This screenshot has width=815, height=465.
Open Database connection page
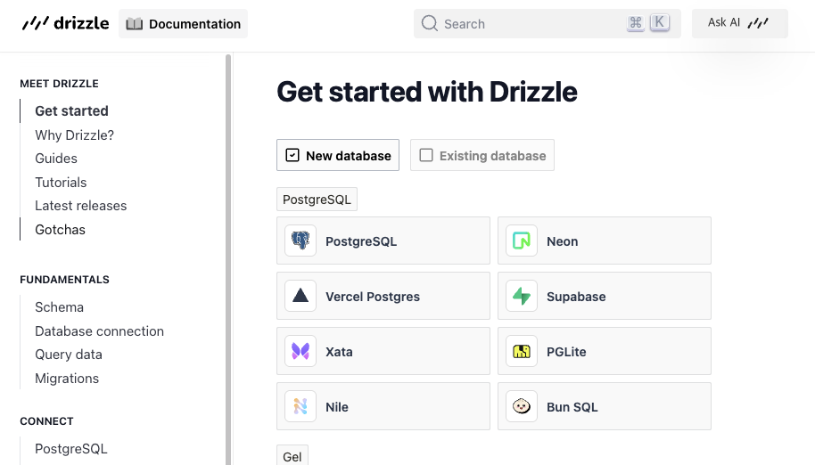[99, 331]
